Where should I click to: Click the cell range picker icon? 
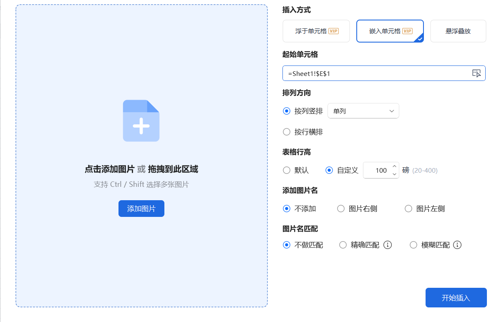coord(476,73)
